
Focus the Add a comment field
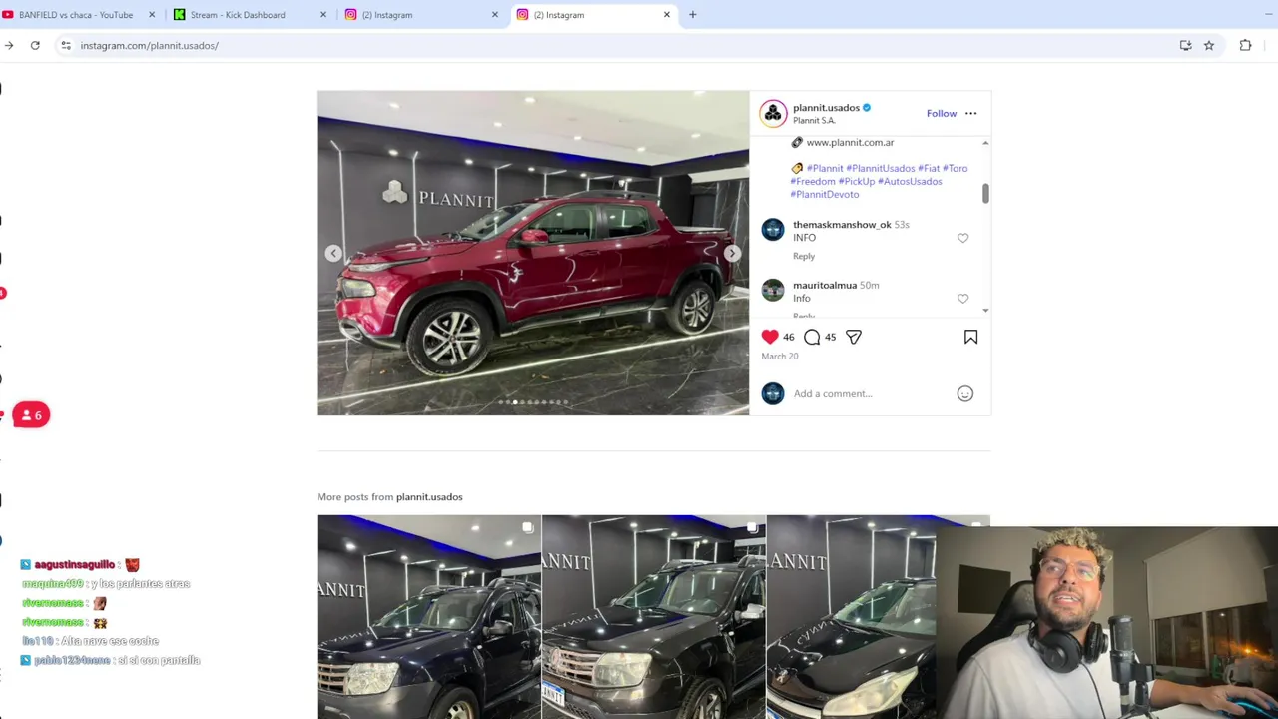[x=869, y=393]
